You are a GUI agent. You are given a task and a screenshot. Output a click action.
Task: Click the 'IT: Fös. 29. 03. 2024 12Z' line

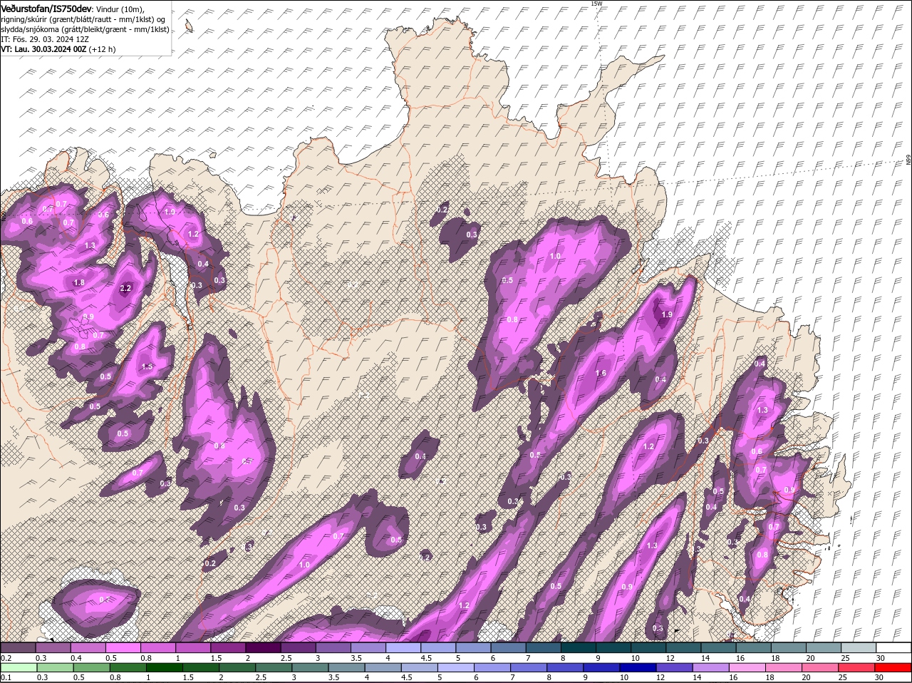45,39
